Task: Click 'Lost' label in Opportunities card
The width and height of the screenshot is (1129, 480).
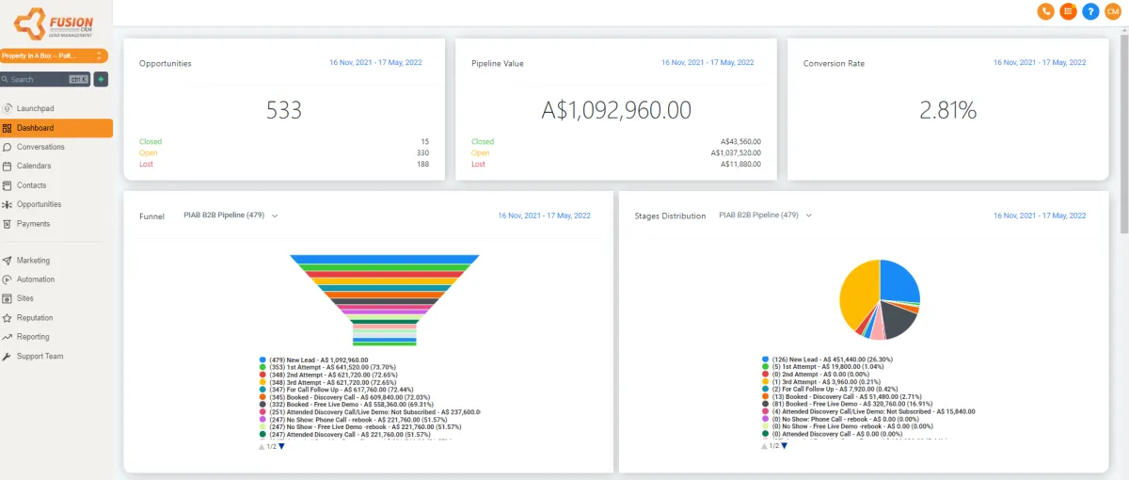Action: (x=146, y=165)
